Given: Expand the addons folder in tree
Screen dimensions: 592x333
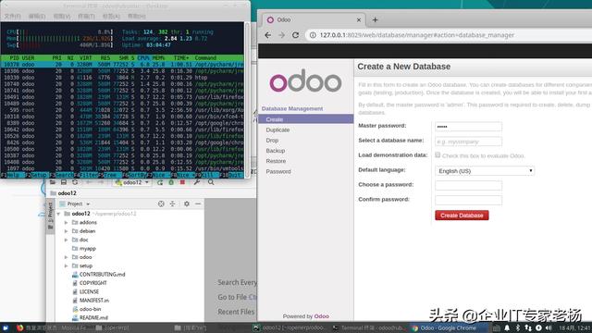Looking at the screenshot, I should coord(66,223).
